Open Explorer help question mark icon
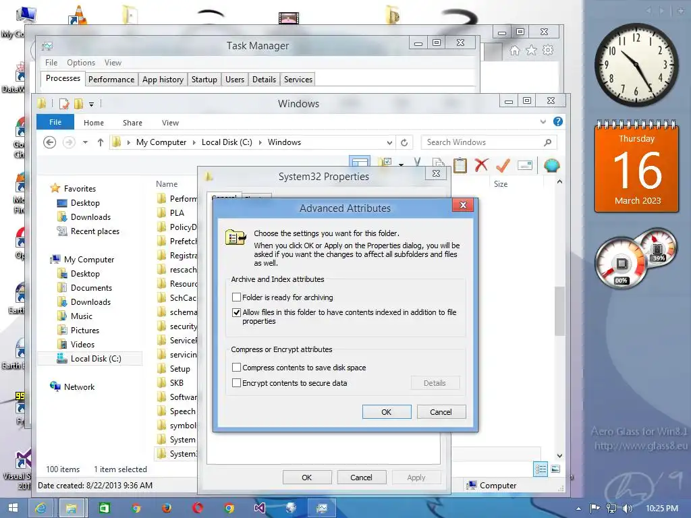This screenshot has height=518, width=691. click(558, 121)
